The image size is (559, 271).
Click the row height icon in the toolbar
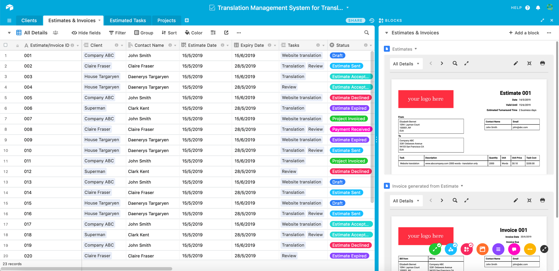[x=213, y=33]
